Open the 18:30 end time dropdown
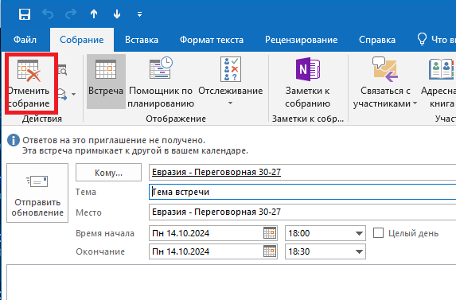The width and height of the screenshot is (456, 300). tap(359, 251)
